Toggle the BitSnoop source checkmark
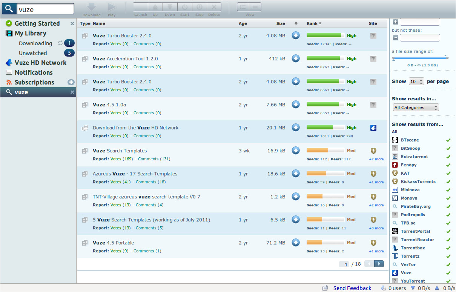Screen dimensions: 456x292 click(x=448, y=148)
